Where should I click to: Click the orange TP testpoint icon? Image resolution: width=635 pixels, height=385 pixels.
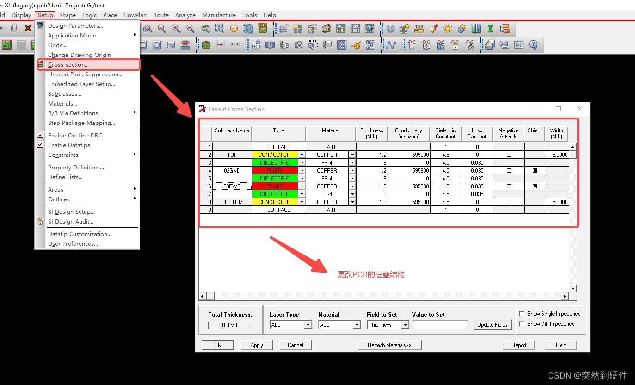click(356, 45)
